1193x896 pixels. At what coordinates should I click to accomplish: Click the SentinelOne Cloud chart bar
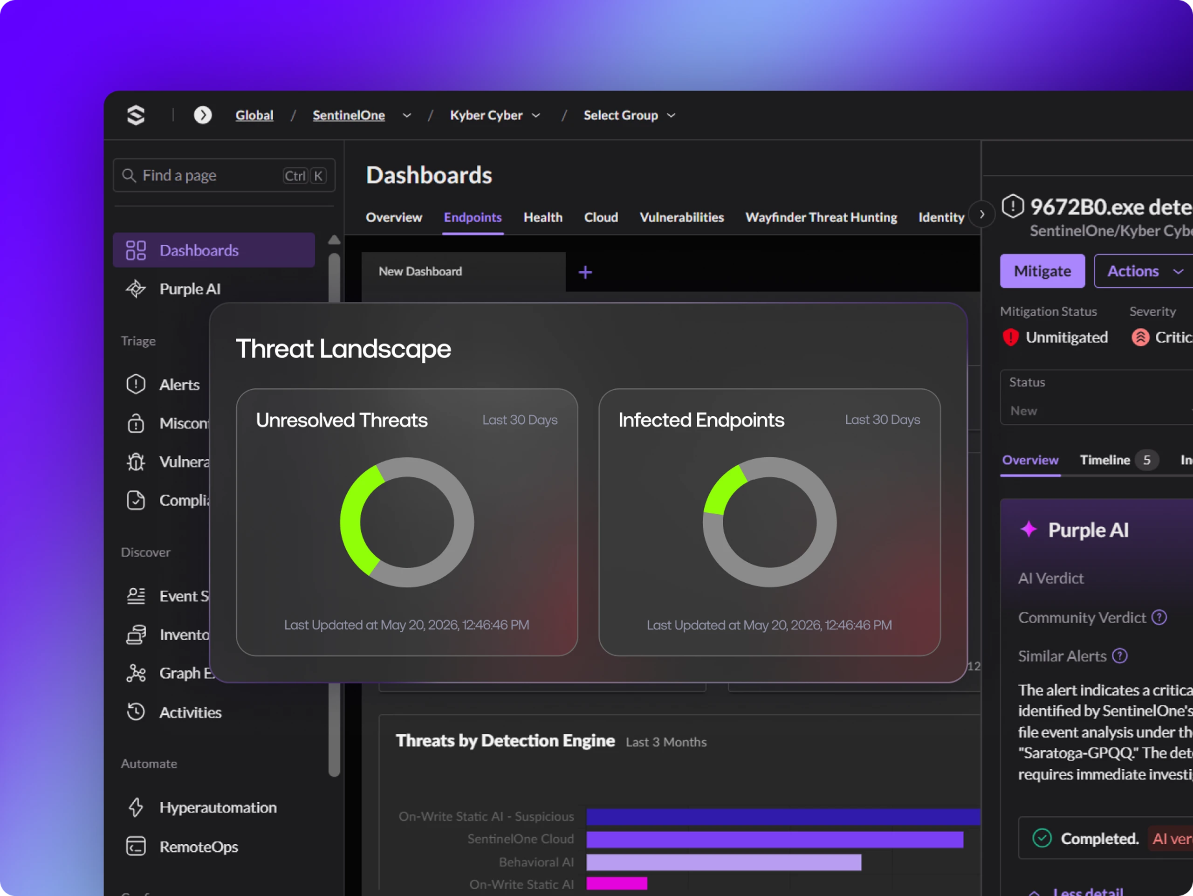pyautogui.click(x=775, y=840)
